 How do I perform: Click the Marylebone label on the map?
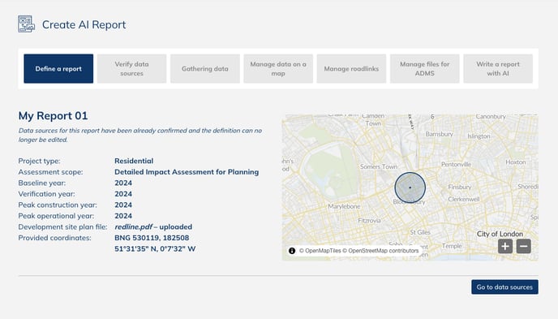point(344,206)
